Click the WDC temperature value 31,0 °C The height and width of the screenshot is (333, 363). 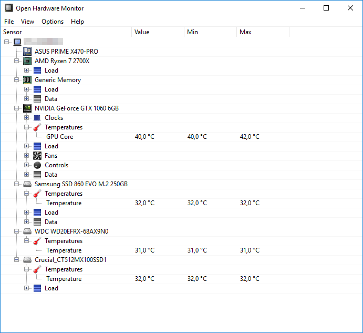tap(144, 250)
